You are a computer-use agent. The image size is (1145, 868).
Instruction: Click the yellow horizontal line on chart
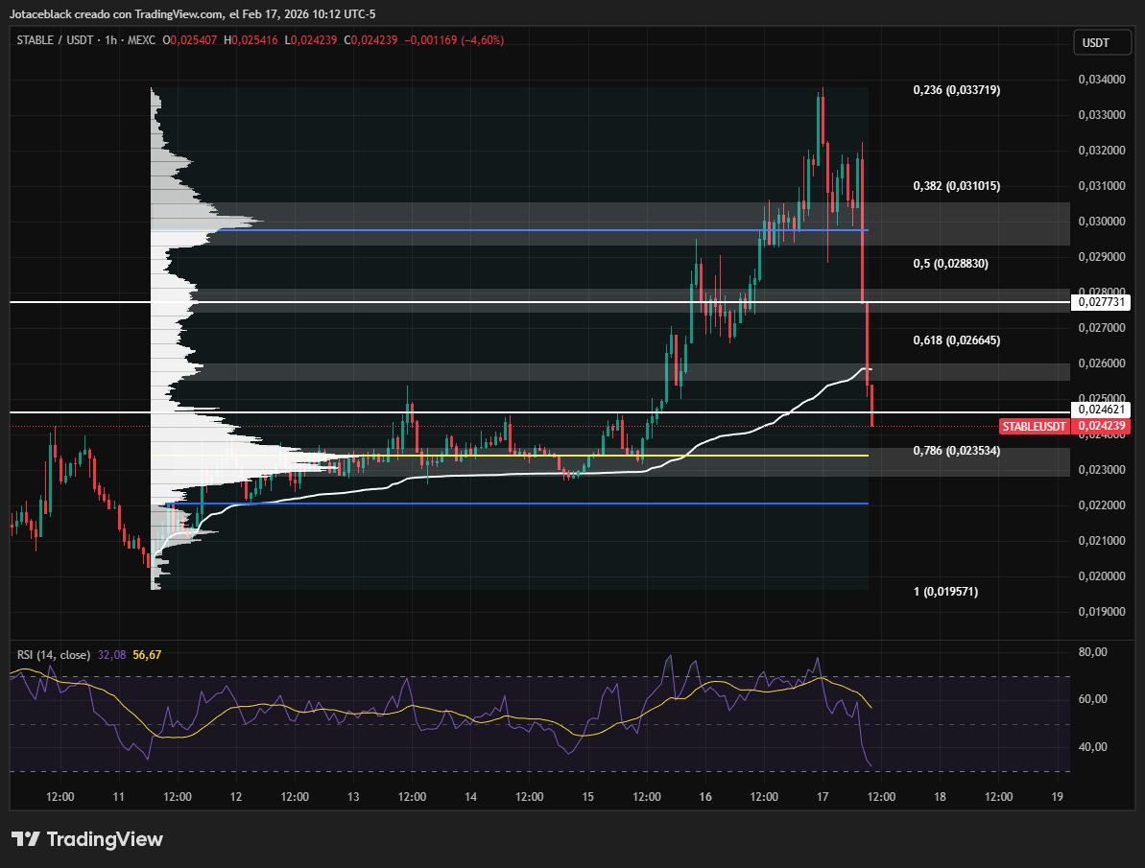coord(576,456)
